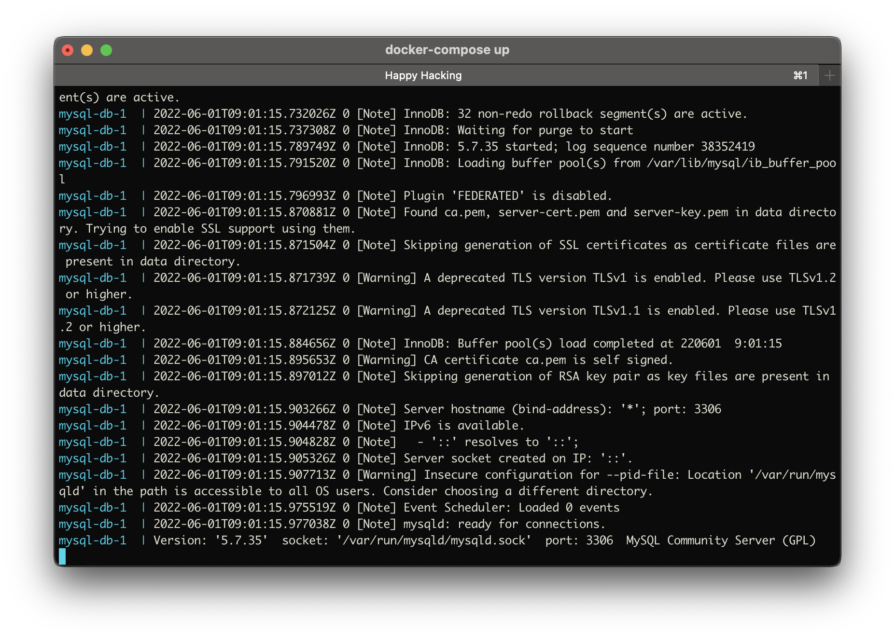This screenshot has width=895, height=638.
Task: Click the docker-compose up window title
Action: coord(447,49)
